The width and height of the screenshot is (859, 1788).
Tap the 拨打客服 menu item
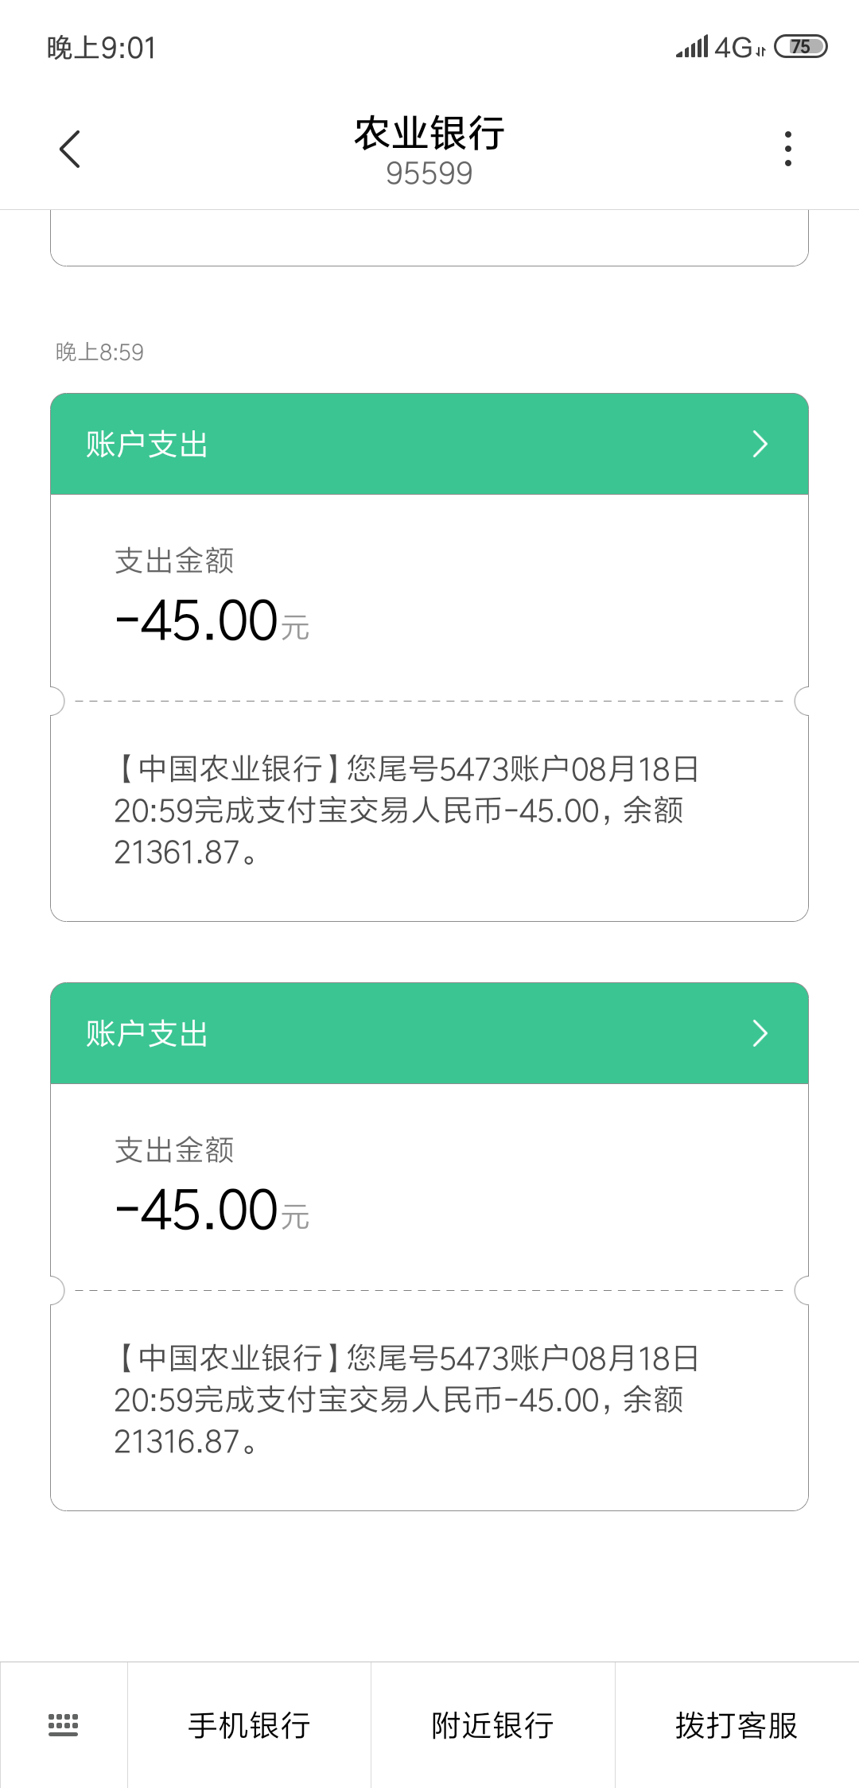point(737,1725)
